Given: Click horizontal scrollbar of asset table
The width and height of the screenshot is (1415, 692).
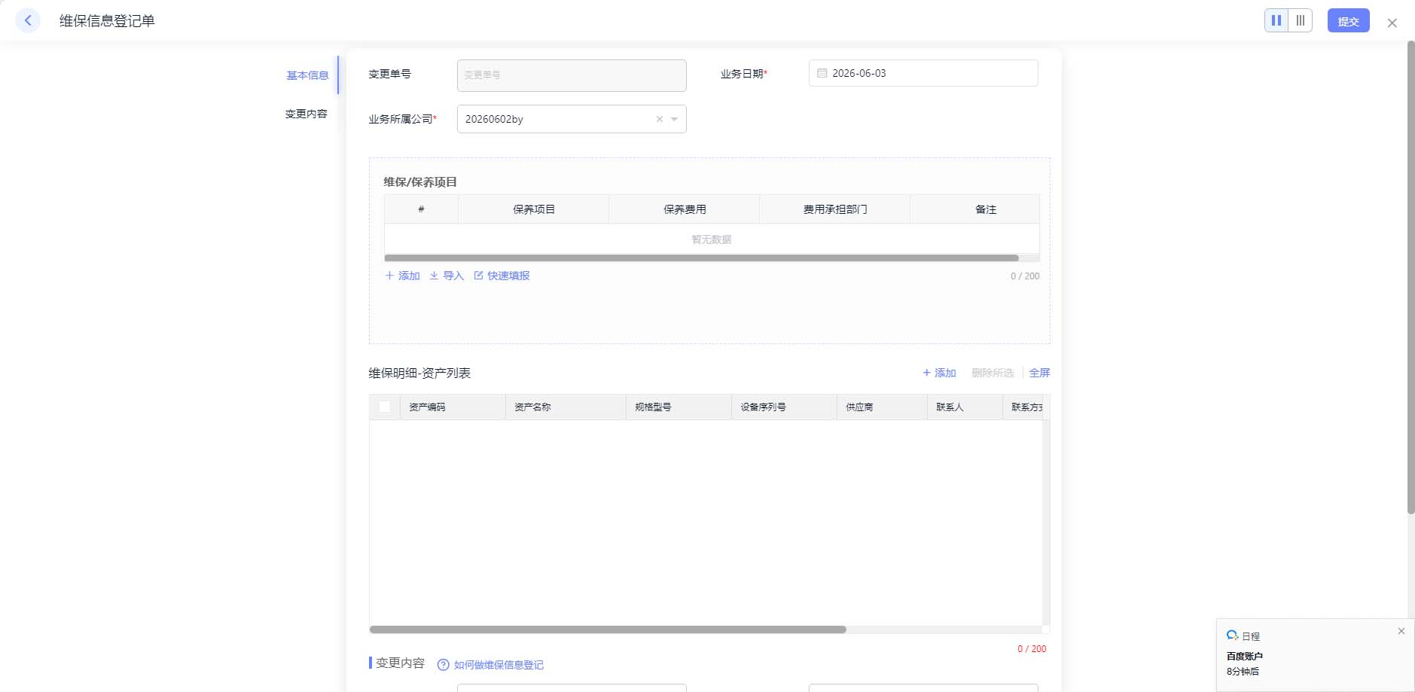Looking at the screenshot, I should [x=608, y=630].
